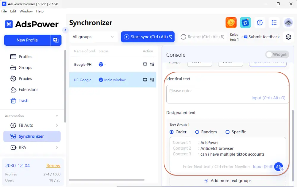The height and width of the screenshot is (187, 297).
Task: Click the sidebar vertical scrollbar
Action: click(65, 86)
